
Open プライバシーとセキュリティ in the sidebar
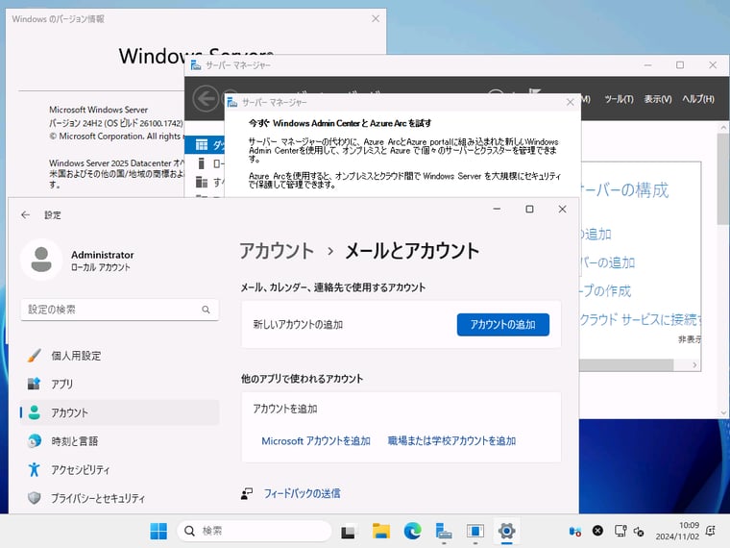[119, 498]
